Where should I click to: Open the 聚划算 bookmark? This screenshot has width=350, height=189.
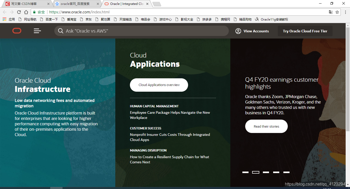103,19
